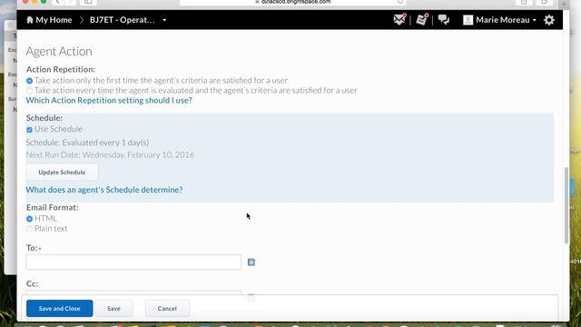Go to My Home
The width and height of the screenshot is (581, 327).
click(49, 20)
